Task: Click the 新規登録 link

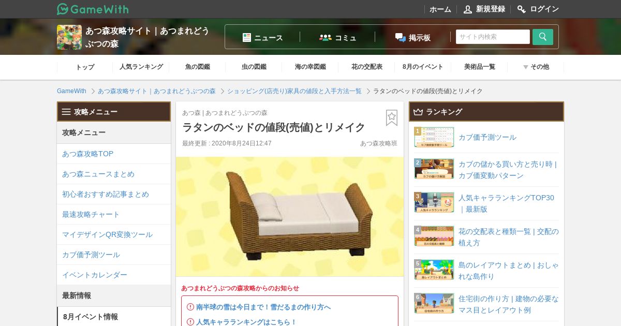Action: pos(490,9)
